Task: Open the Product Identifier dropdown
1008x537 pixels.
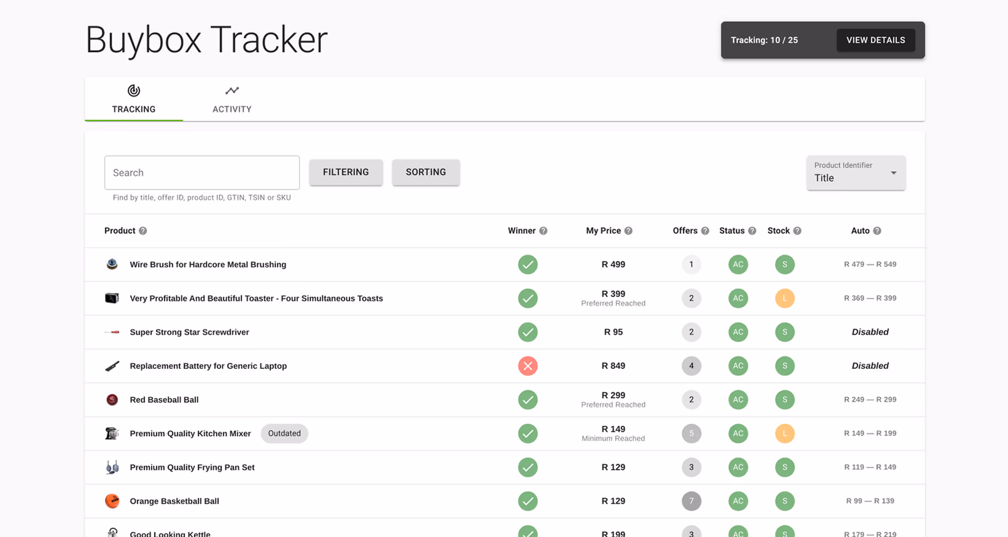Action: (856, 173)
